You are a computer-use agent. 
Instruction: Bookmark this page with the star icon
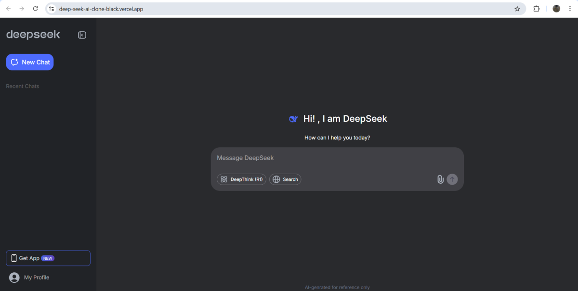tap(517, 9)
